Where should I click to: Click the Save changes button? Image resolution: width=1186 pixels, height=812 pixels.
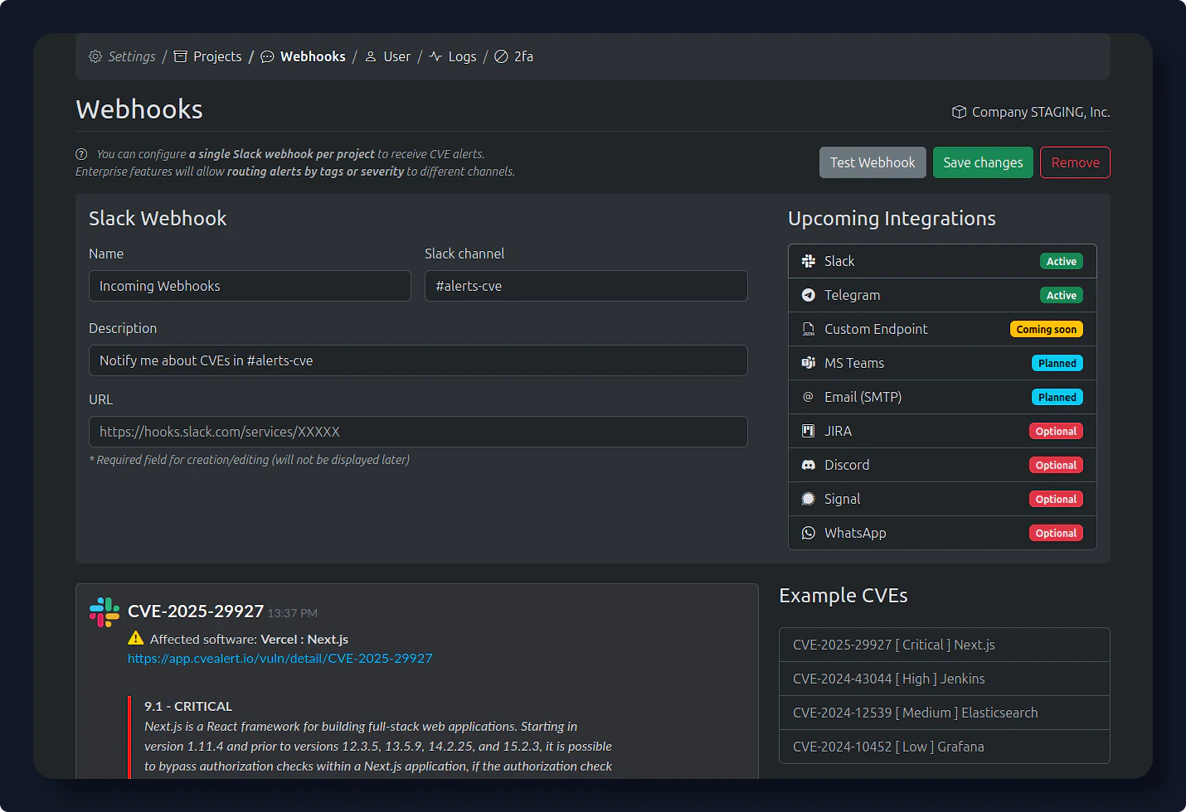[983, 162]
